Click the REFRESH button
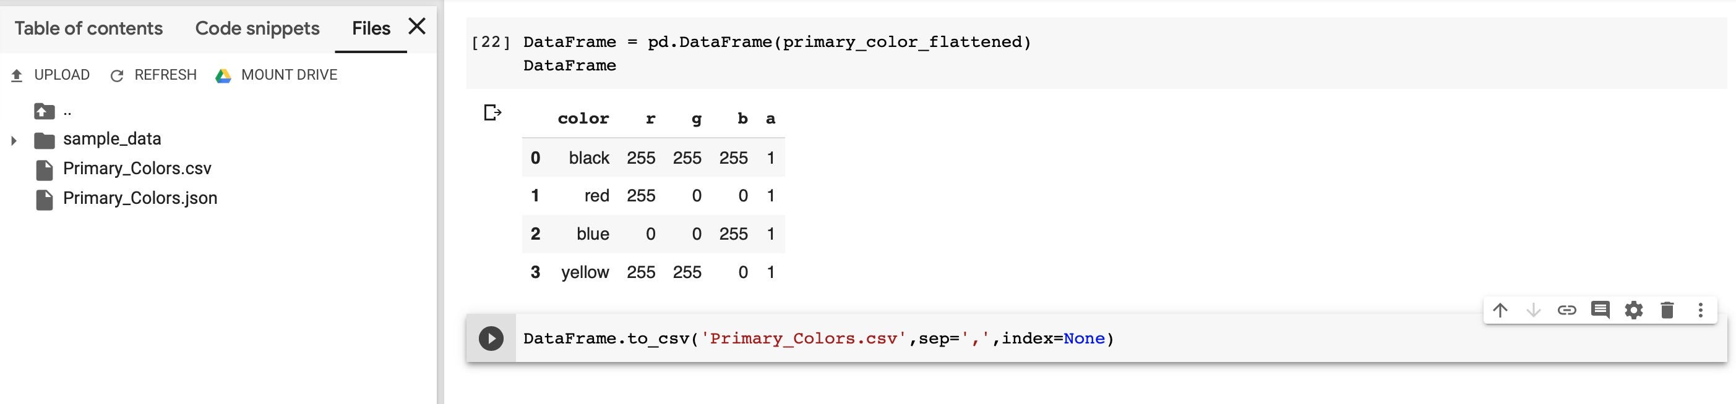The height and width of the screenshot is (404, 1736). click(x=153, y=75)
